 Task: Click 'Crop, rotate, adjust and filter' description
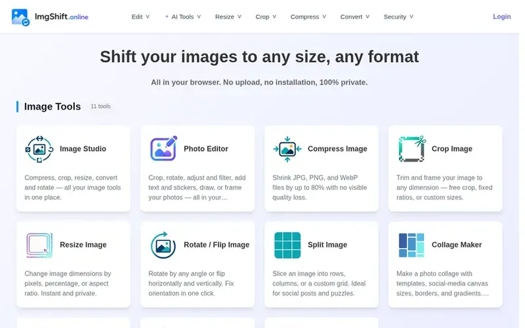point(197,187)
